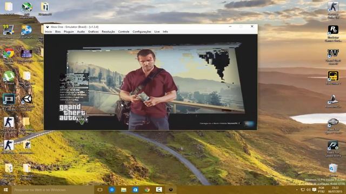Select the uTorrent desktop shortcut

pos(9,78)
